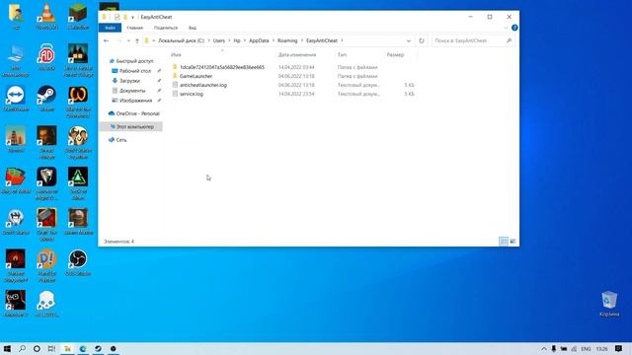The width and height of the screenshot is (632, 355).
Task: Open the Главная ribbon tab
Action: (x=134, y=28)
